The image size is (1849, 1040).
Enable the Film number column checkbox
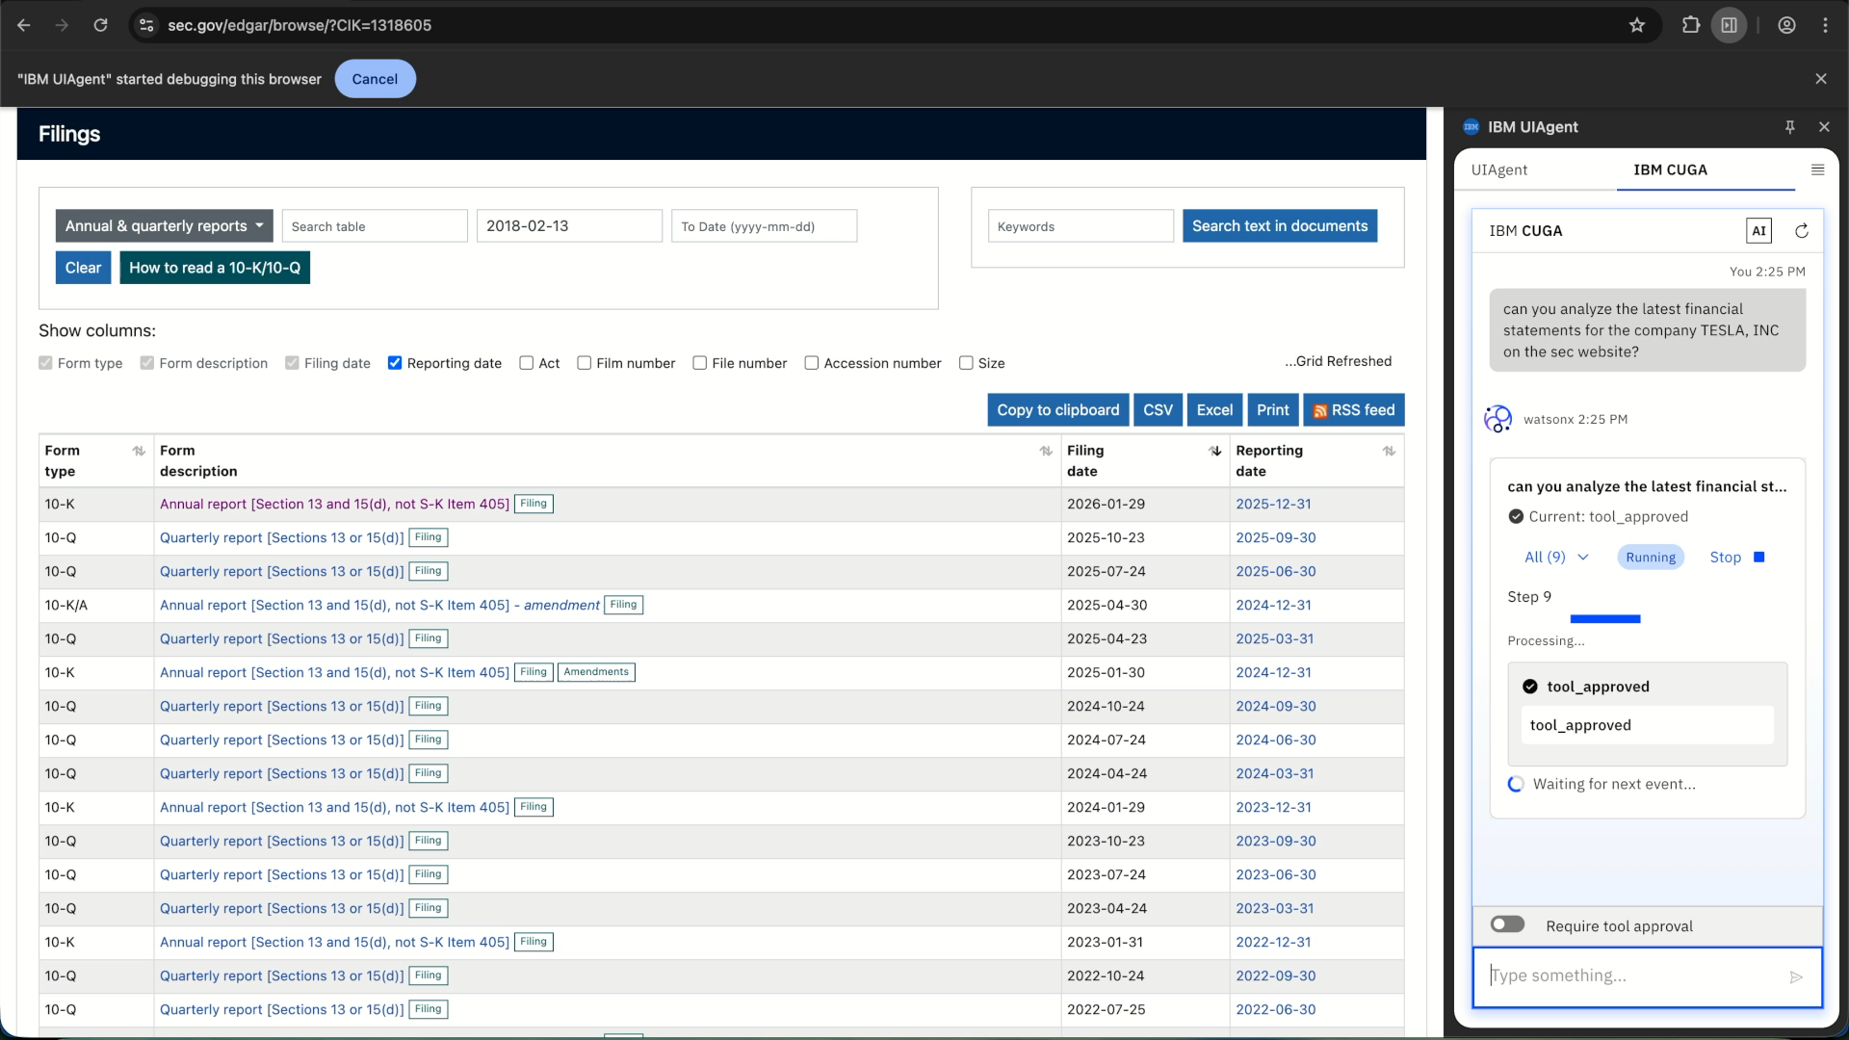[585, 363]
